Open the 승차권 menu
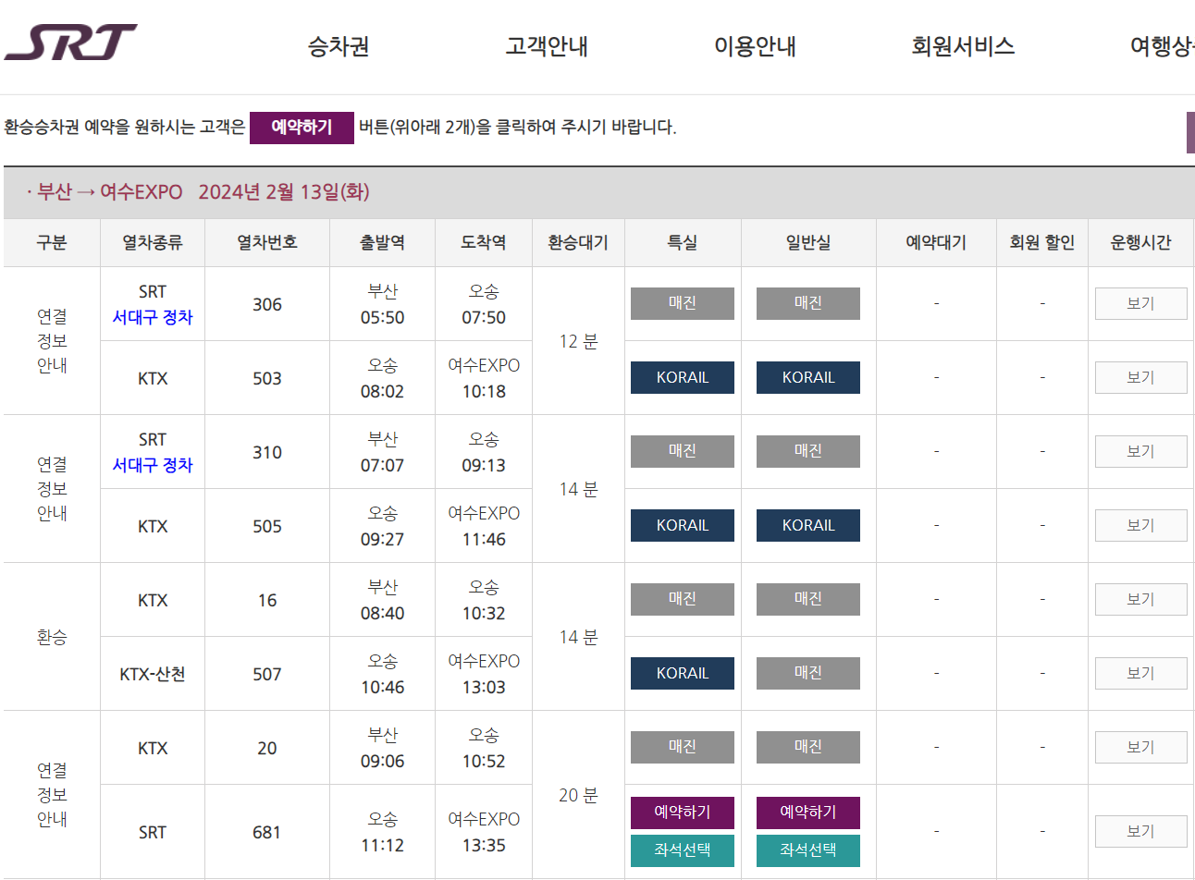1195x880 pixels. [x=339, y=46]
